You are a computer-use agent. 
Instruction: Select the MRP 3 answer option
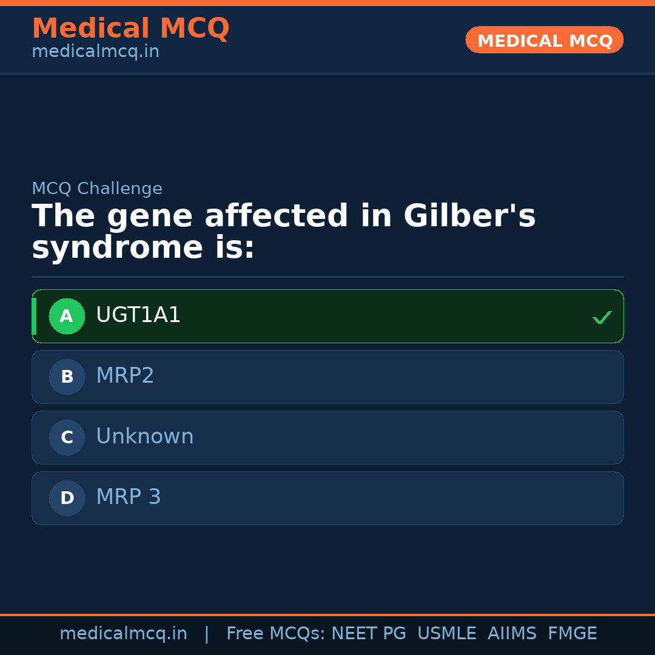(x=327, y=498)
